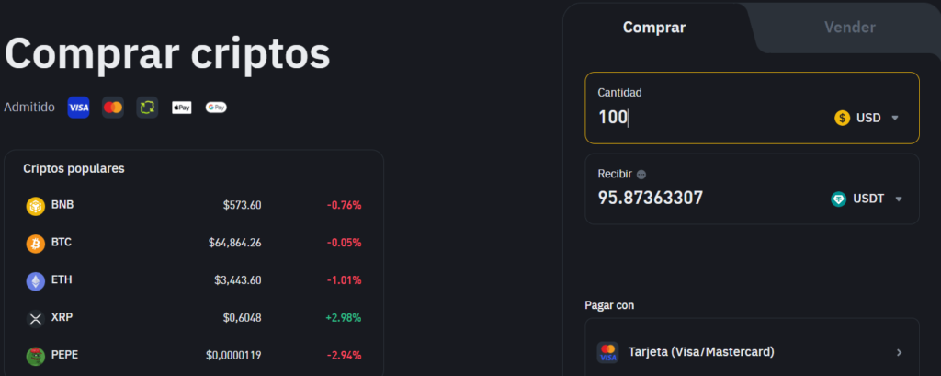Click the Ethereum coin icon

36,280
